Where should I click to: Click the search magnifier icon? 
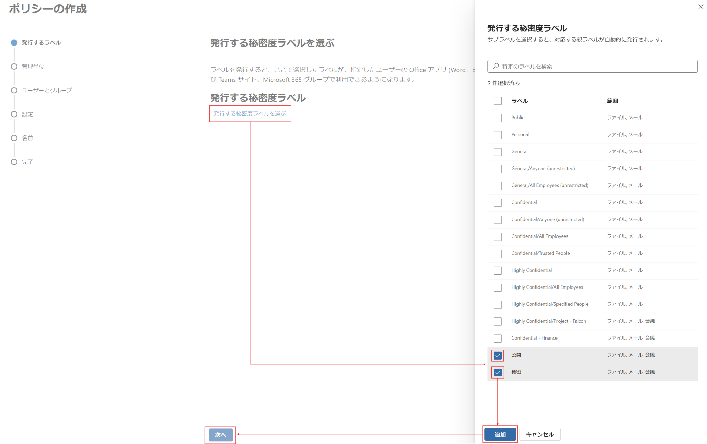pos(496,66)
